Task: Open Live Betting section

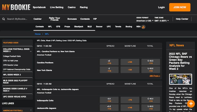Action: point(57,7)
